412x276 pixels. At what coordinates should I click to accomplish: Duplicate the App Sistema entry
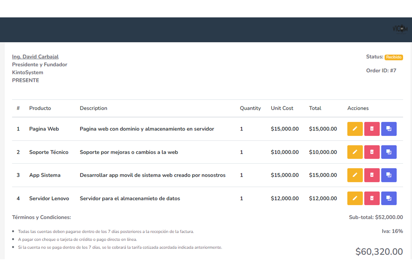pos(389,175)
